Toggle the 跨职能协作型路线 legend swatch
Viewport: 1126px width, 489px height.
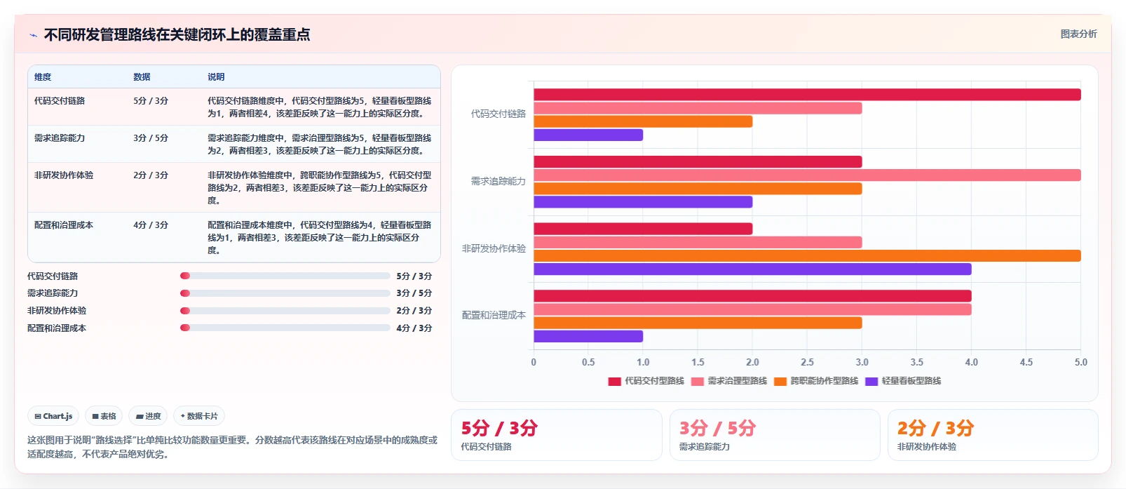pyautogui.click(x=780, y=381)
